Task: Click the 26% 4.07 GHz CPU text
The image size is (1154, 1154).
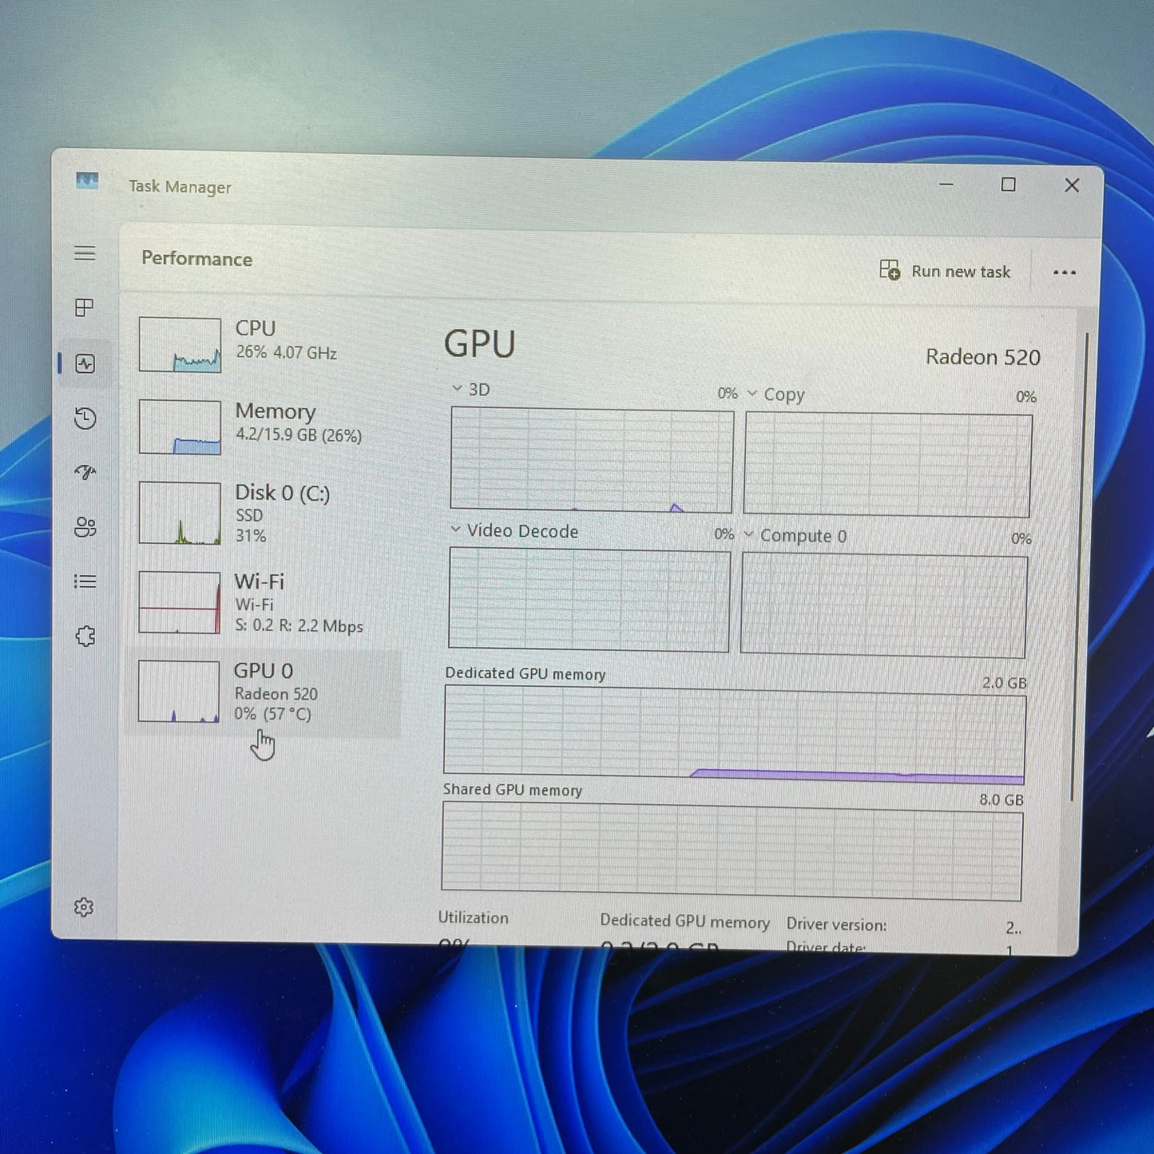Action: [286, 352]
